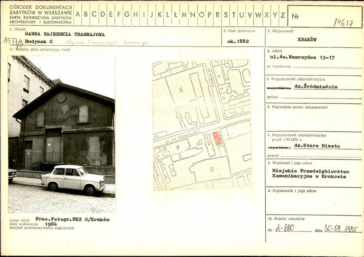The image size is (364, 257).
Task: Click the block labeled K on map
Action: (181, 90)
